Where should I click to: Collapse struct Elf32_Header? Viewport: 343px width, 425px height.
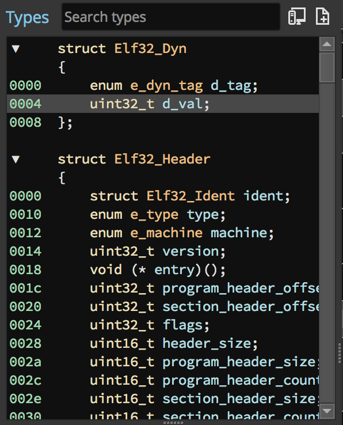click(16, 160)
